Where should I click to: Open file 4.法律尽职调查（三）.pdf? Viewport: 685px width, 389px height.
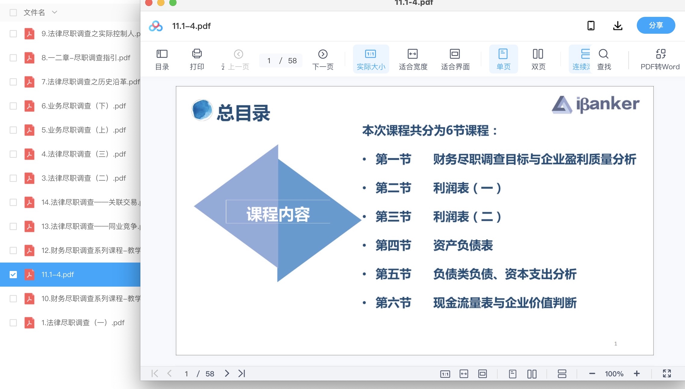(x=83, y=154)
